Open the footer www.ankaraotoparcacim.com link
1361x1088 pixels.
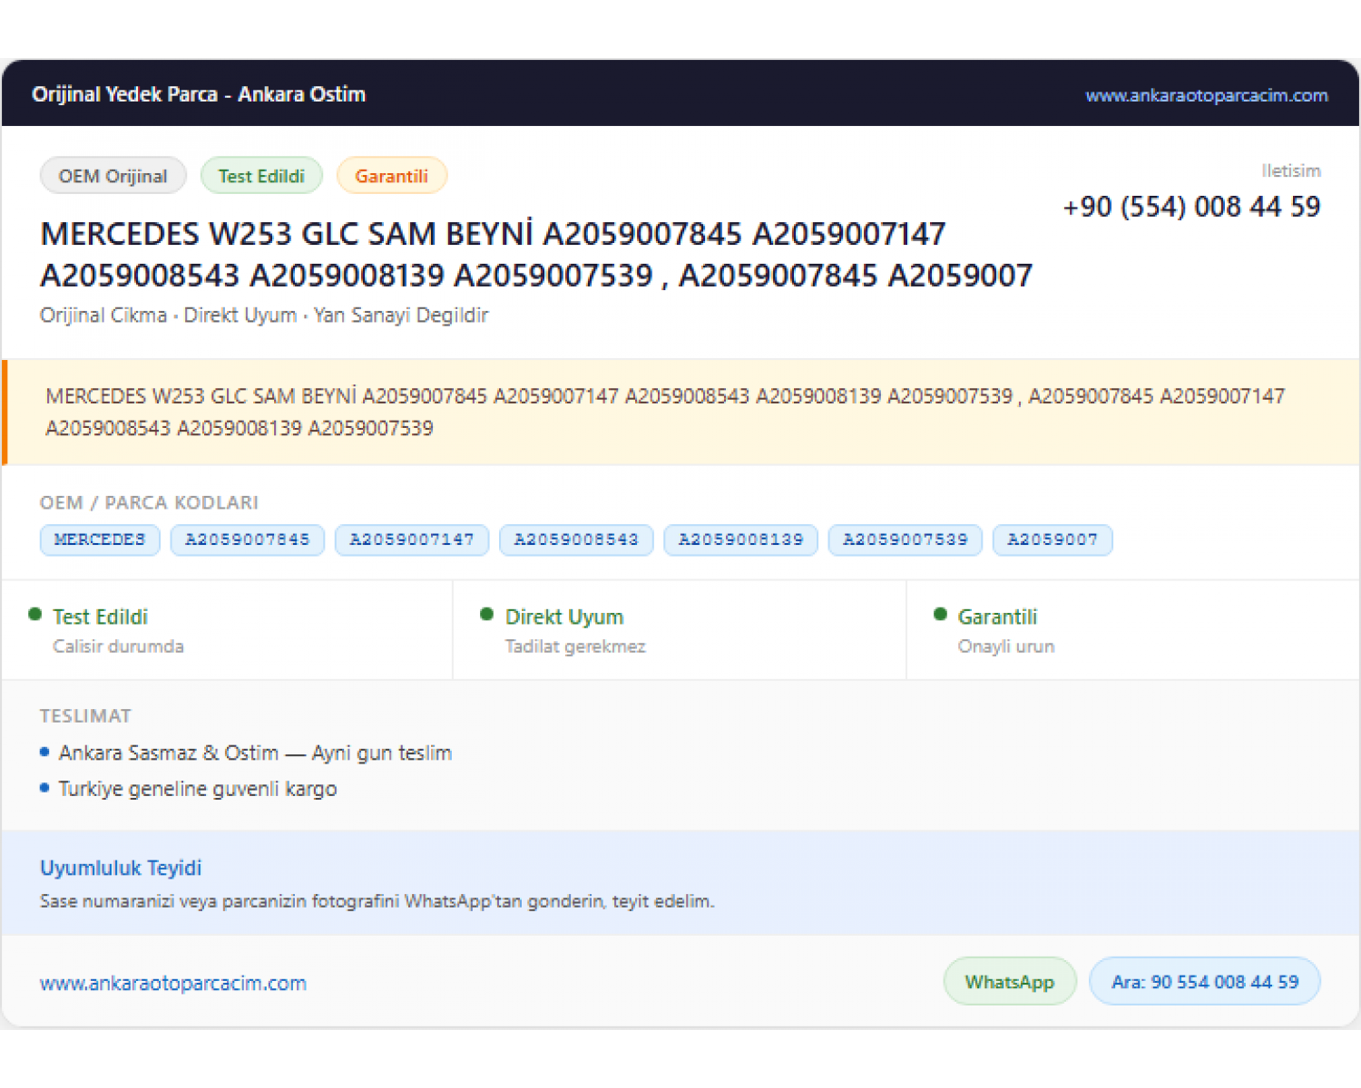click(x=173, y=983)
